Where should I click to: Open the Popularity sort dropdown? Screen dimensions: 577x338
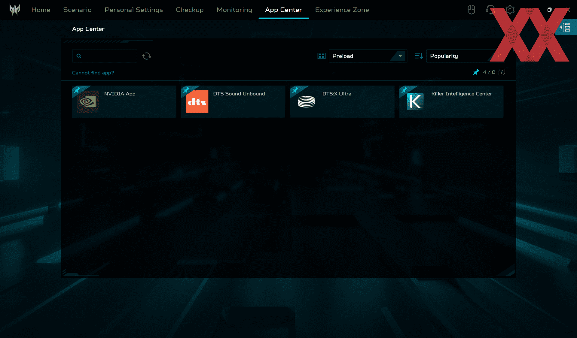(x=460, y=56)
